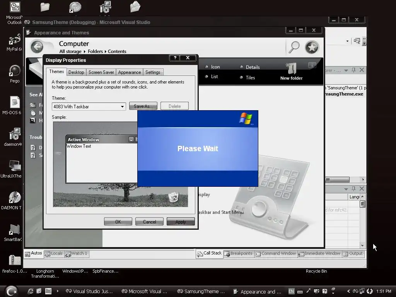This screenshot has height=297, width=396.
Task: Click the Apply button
Action: click(x=181, y=222)
